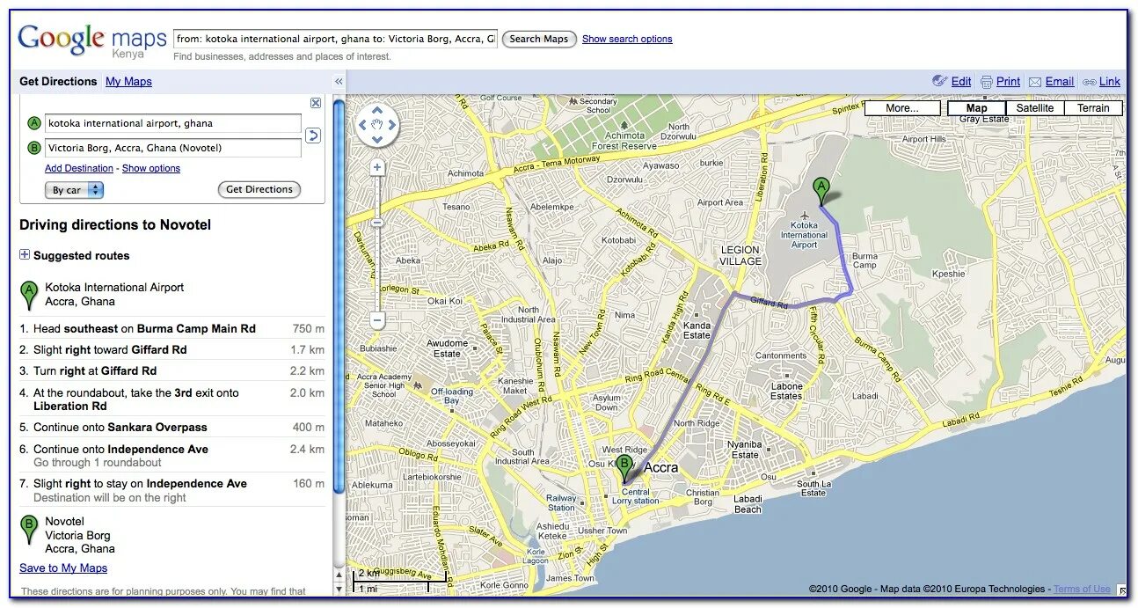Screen dimensions: 1138x608
Task: Click Show options link under the destination field
Action: [151, 168]
